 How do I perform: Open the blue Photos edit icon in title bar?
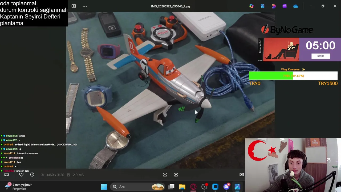pos(263,6)
